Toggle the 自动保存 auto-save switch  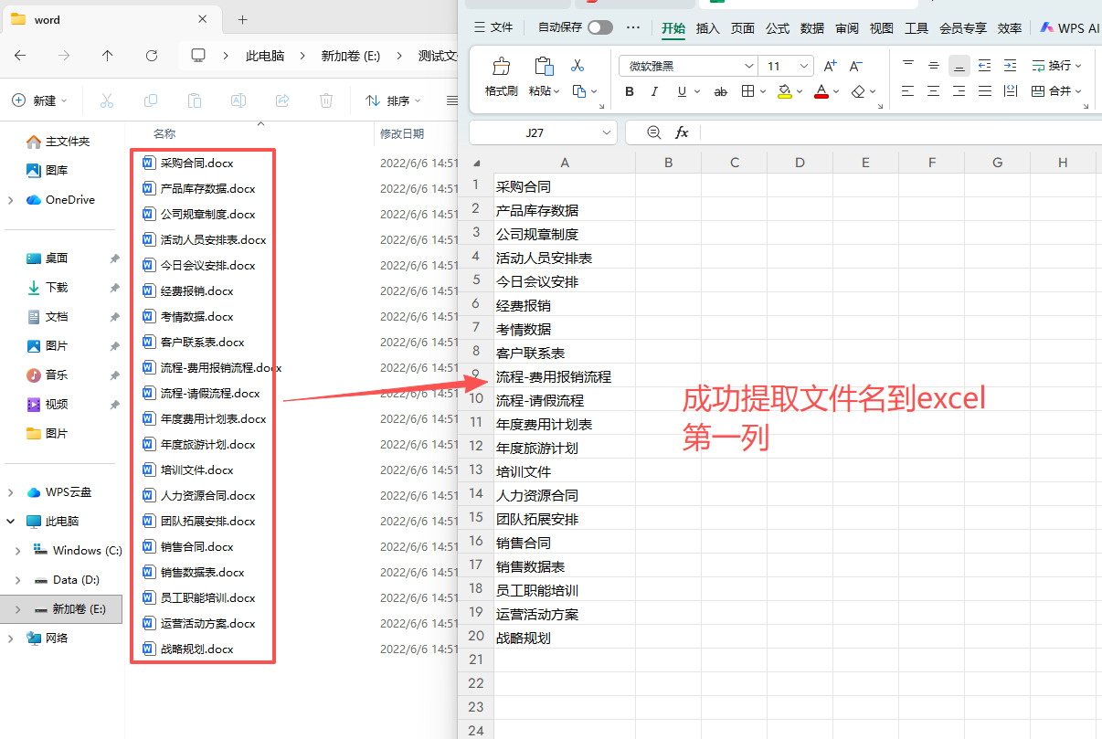[x=600, y=27]
